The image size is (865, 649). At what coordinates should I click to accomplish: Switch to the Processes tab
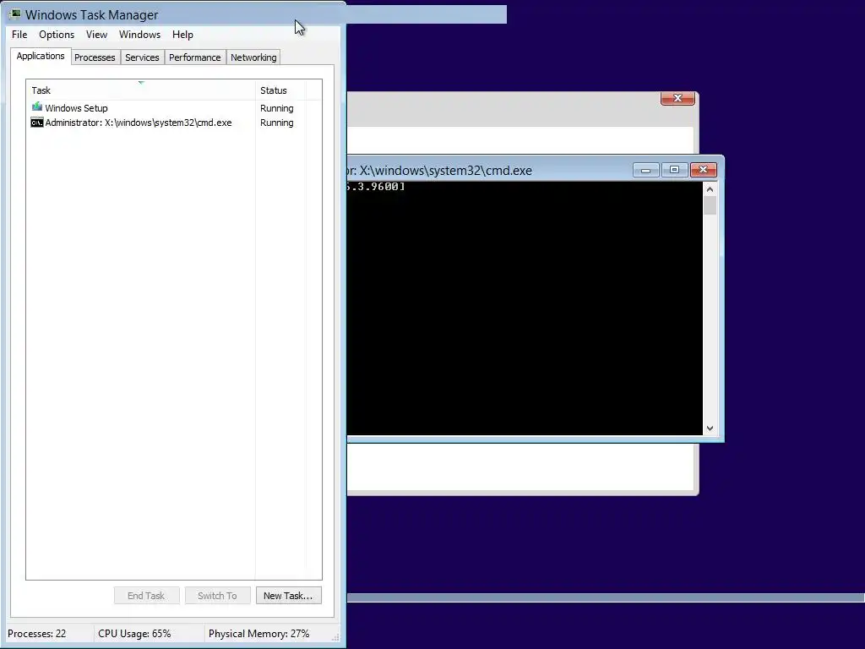click(x=95, y=57)
